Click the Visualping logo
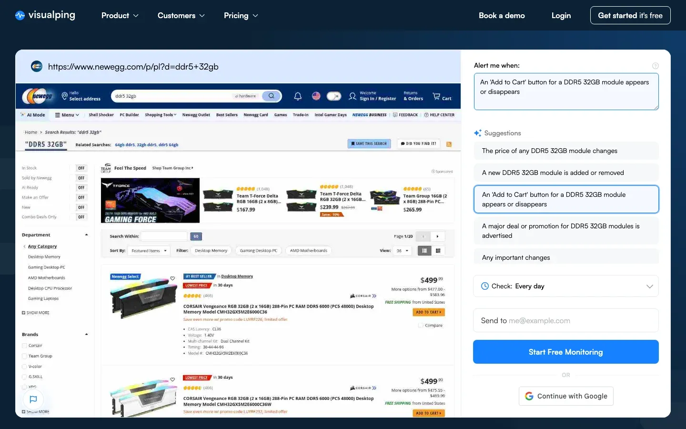 45,15
